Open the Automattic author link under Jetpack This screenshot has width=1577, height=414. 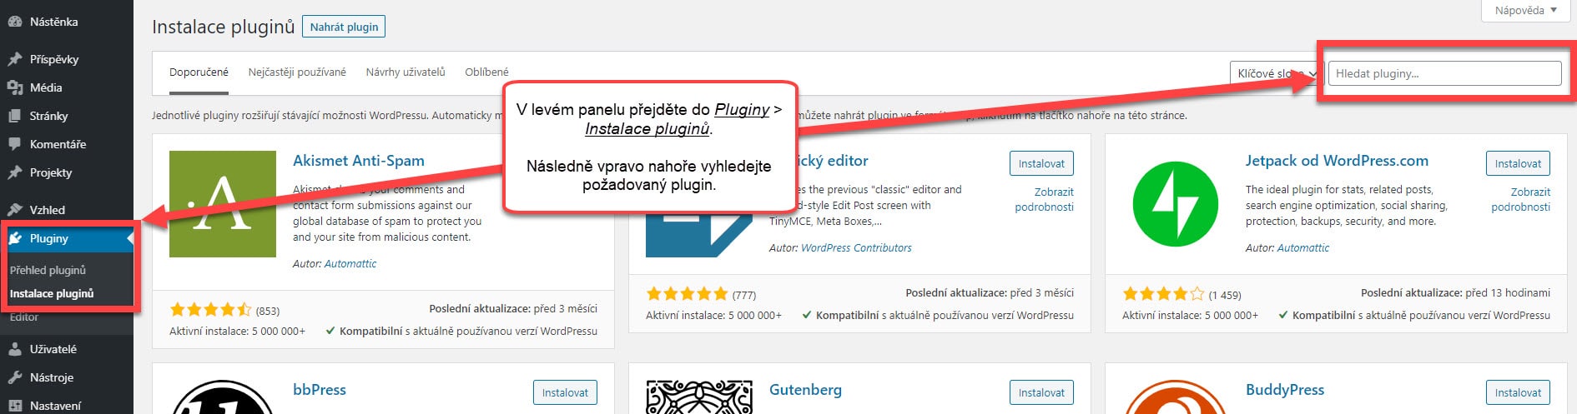(1303, 247)
